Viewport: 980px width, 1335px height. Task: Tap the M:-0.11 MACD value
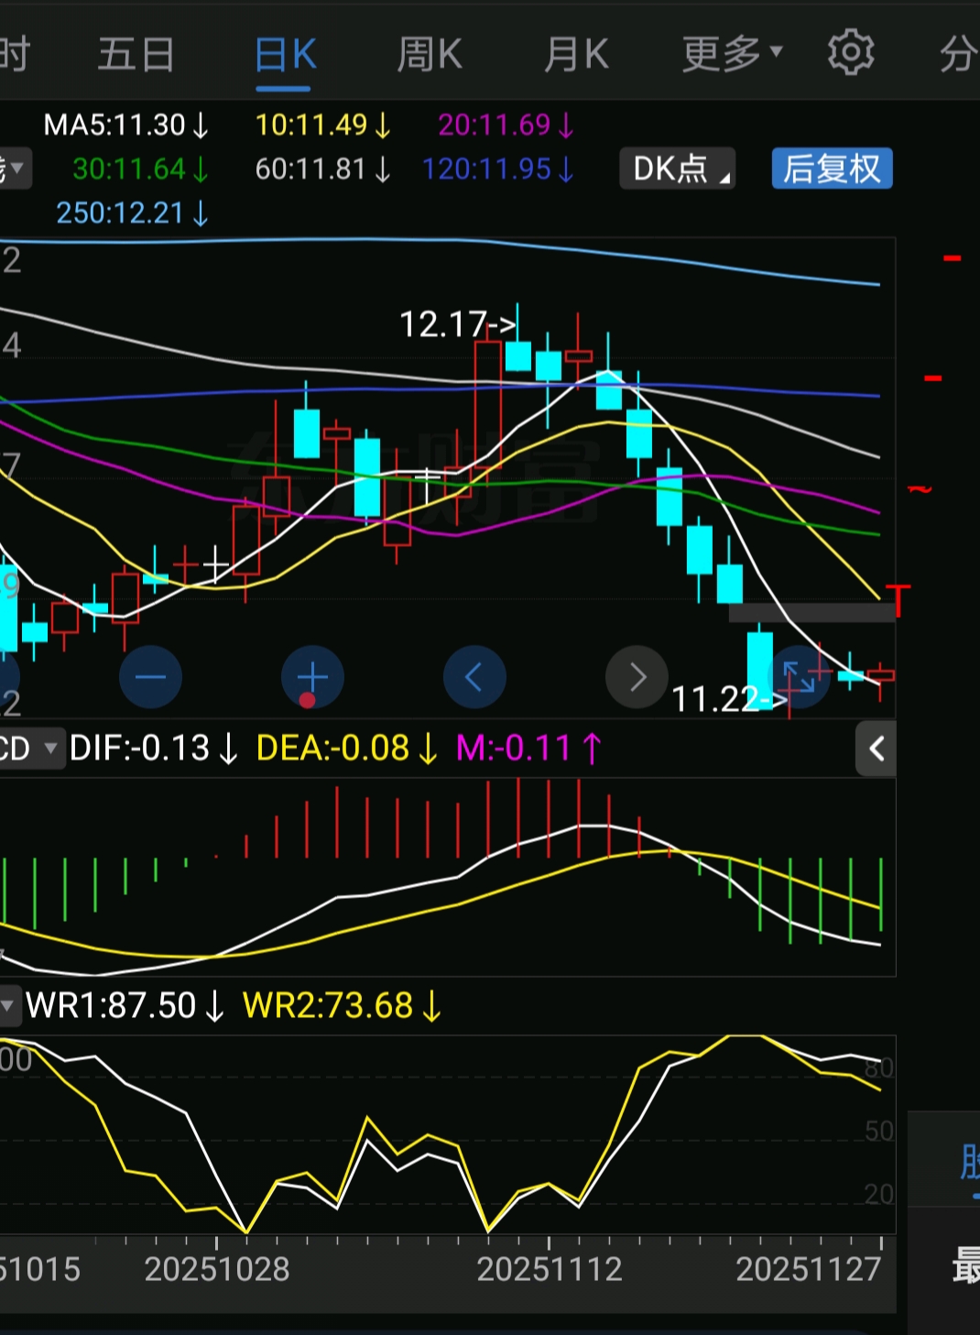click(528, 749)
